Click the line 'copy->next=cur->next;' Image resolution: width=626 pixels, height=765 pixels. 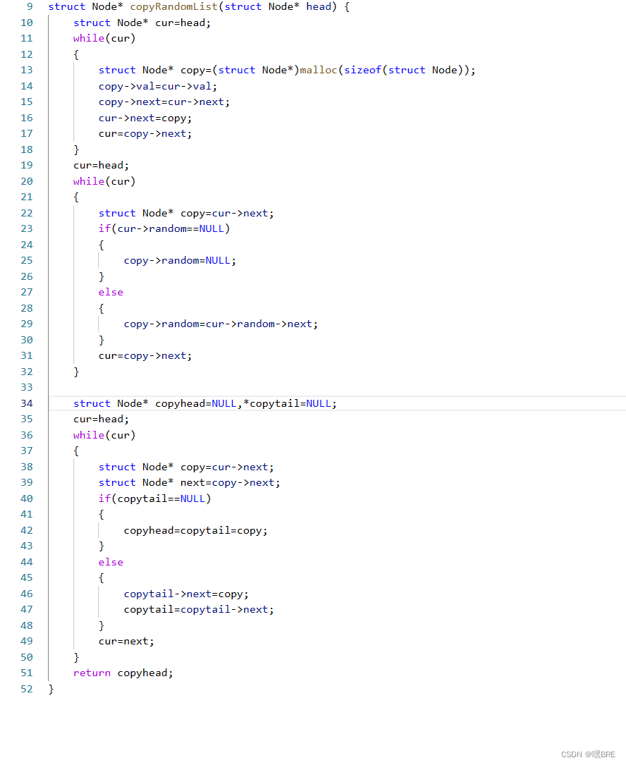[x=164, y=102]
